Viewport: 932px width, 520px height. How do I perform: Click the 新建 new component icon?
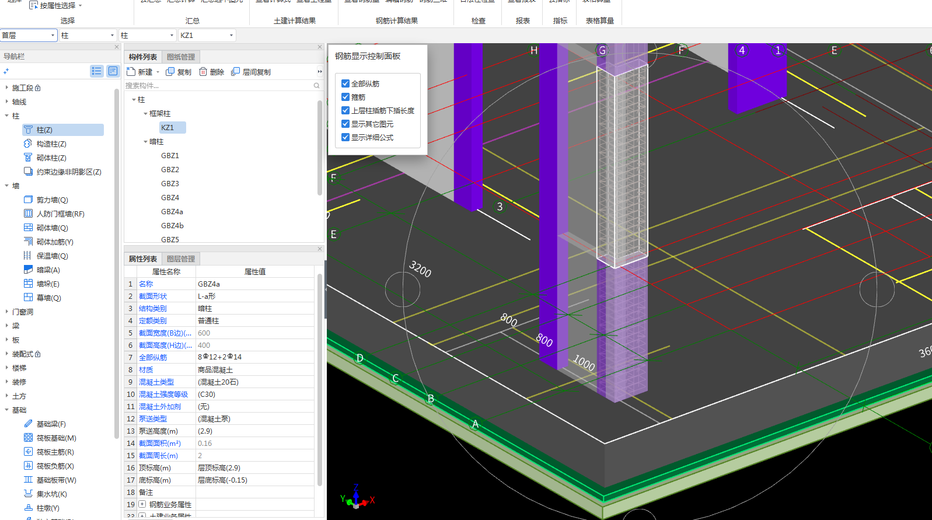coord(131,71)
